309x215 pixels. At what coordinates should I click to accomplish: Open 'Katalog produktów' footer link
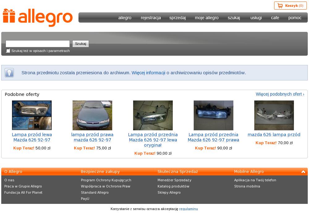click(x=173, y=187)
